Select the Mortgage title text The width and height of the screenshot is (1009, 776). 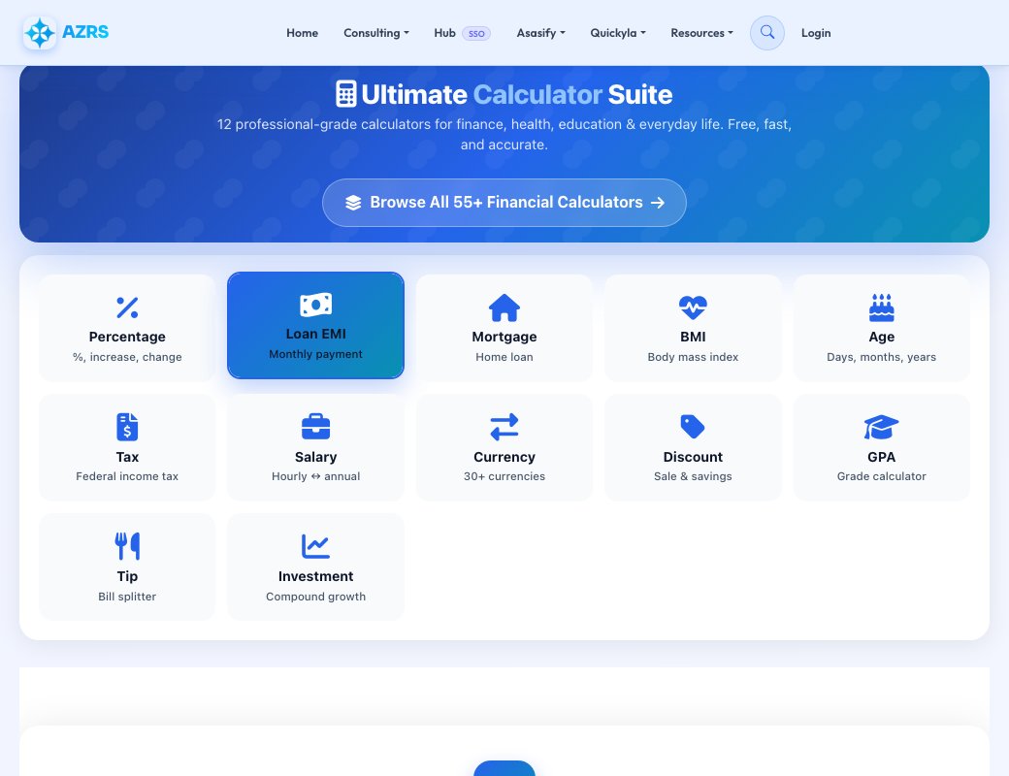pyautogui.click(x=504, y=337)
